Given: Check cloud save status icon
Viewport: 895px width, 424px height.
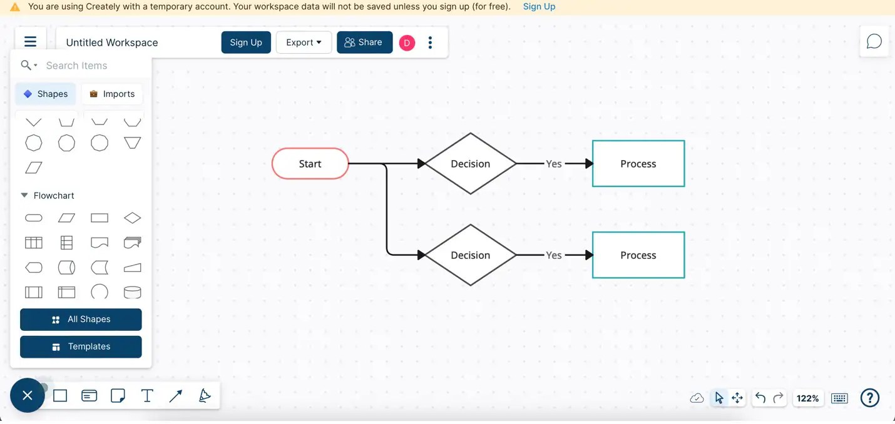Looking at the screenshot, I should (697, 398).
